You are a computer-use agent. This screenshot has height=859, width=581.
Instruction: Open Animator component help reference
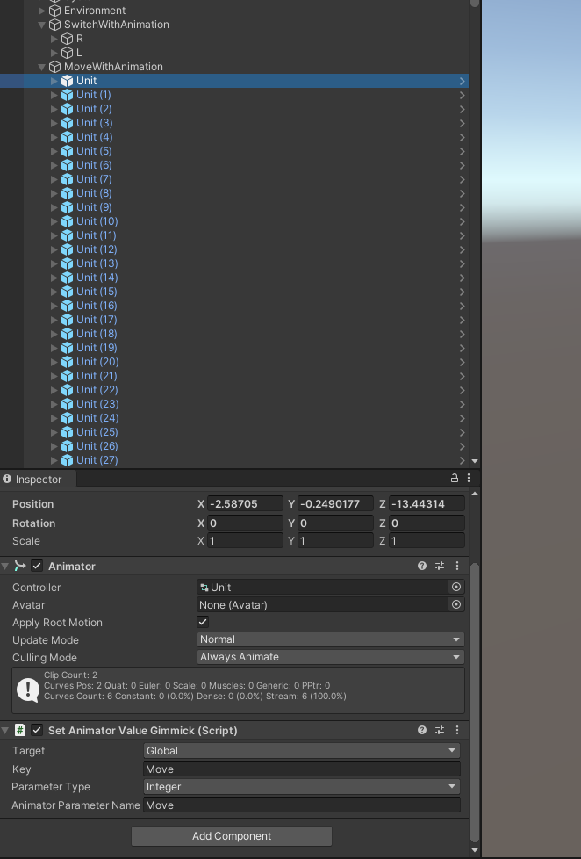(x=421, y=566)
